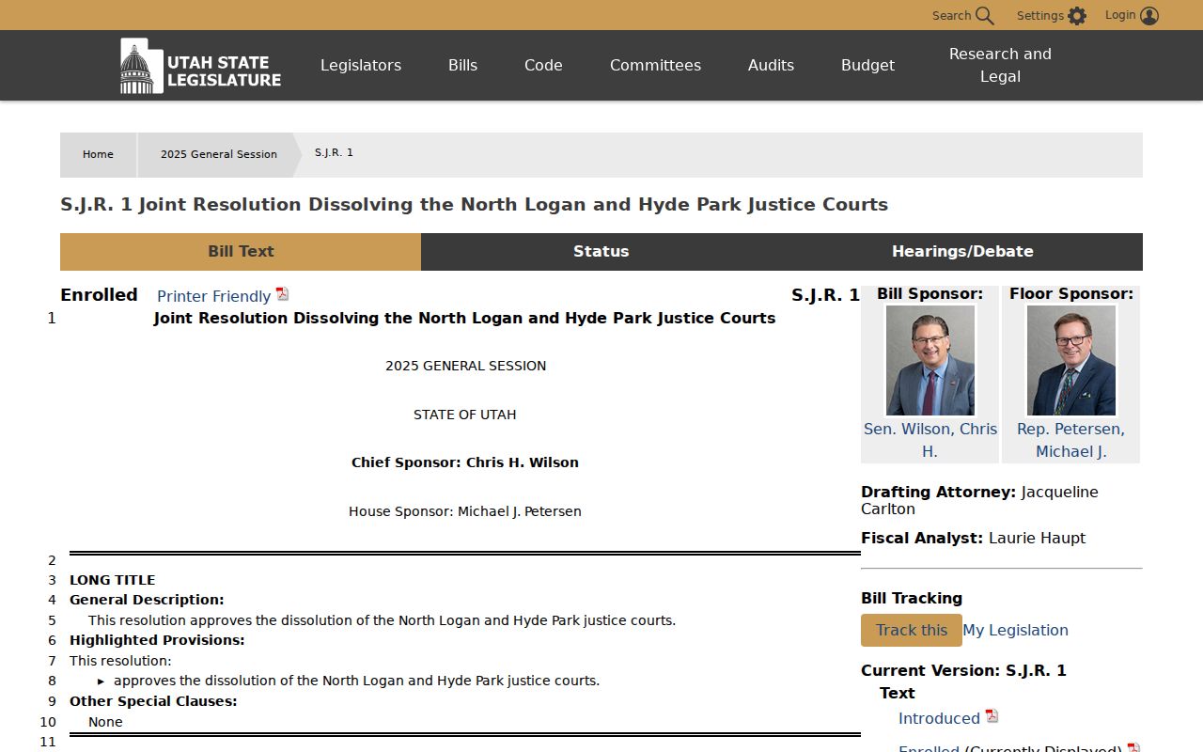Switch to the Hearings/Debate tab
Screen dimensions: 1203x752
[962, 252]
